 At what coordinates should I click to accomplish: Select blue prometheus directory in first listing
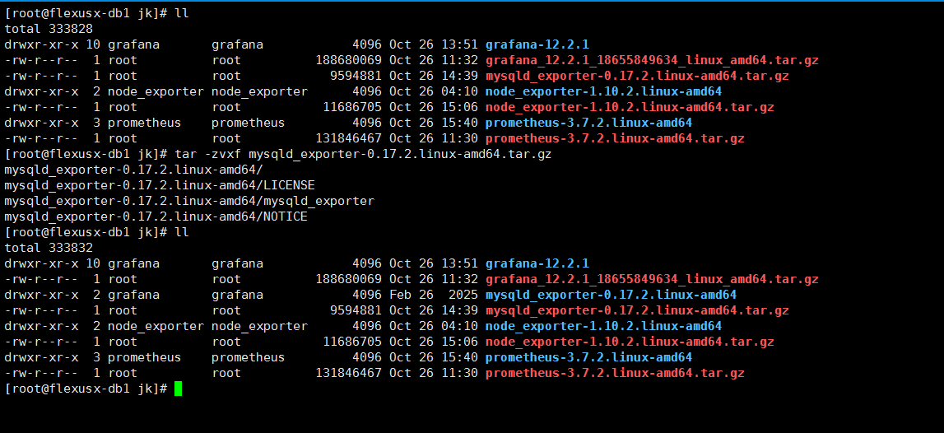(588, 123)
